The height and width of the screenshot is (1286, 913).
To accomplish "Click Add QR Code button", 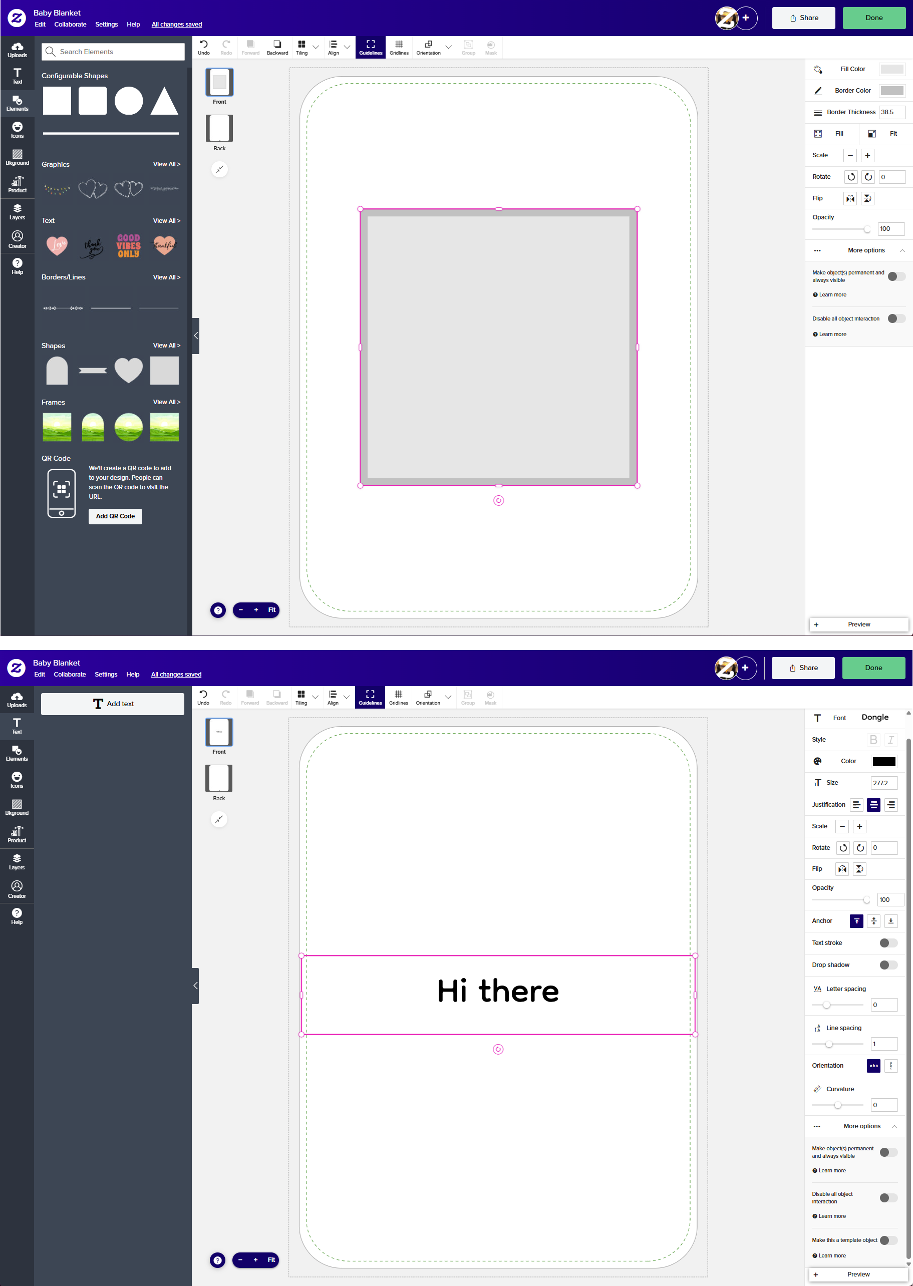I will (x=115, y=516).
